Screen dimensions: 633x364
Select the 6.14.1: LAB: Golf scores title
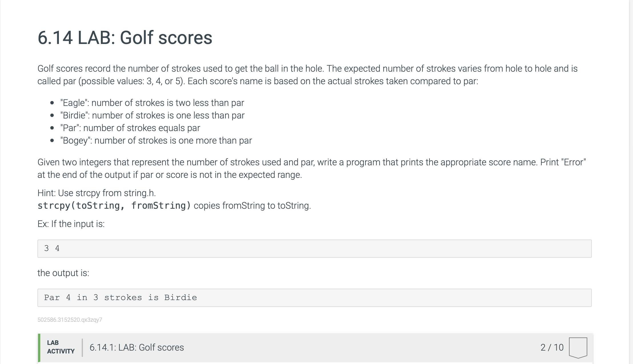coord(137,347)
